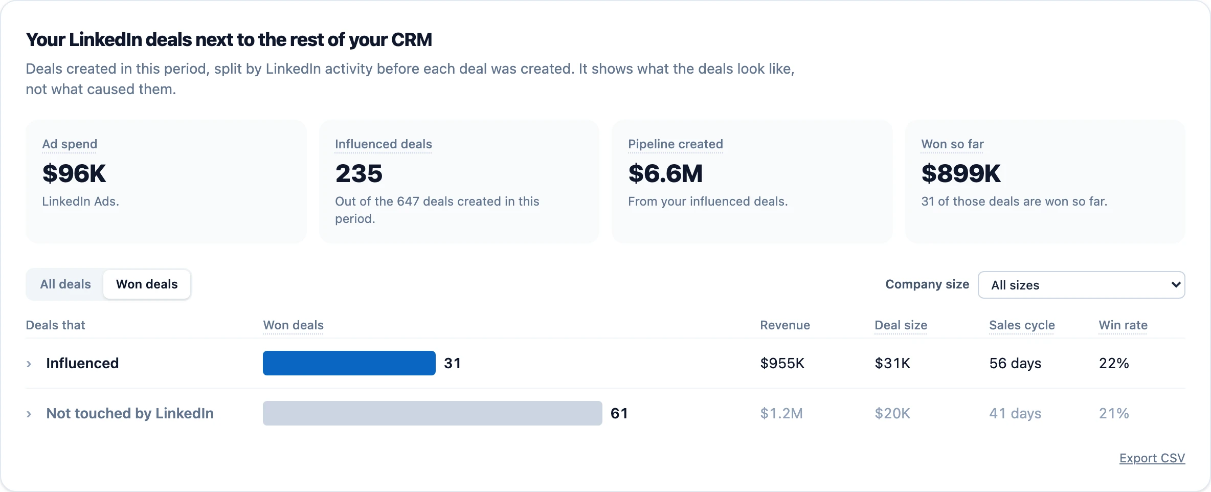Click the Export CSV link

1152,458
